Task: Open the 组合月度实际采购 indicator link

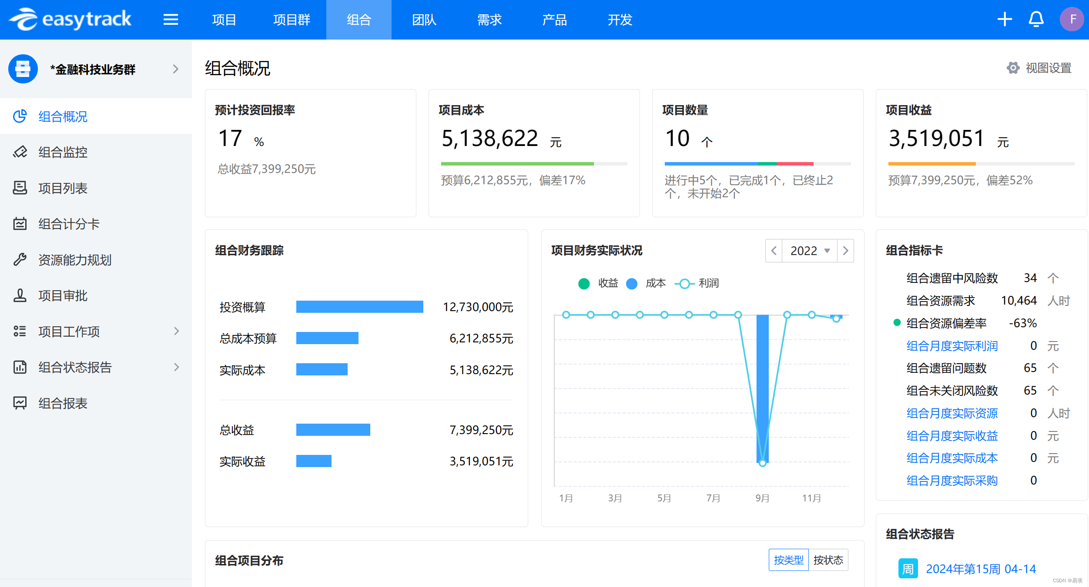Action: pos(952,481)
